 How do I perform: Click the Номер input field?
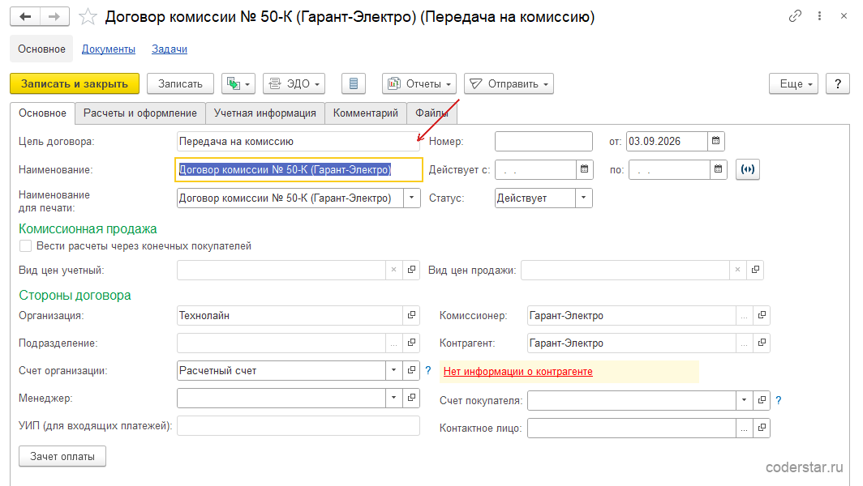pyautogui.click(x=543, y=141)
